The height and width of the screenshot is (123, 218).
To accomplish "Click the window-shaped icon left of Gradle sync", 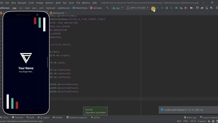I will point(197,8).
